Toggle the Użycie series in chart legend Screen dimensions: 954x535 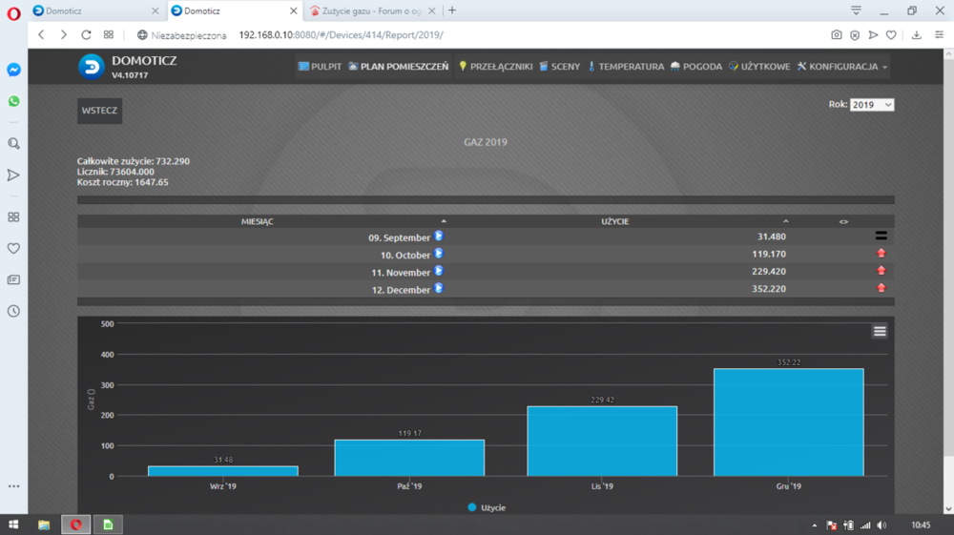(487, 507)
